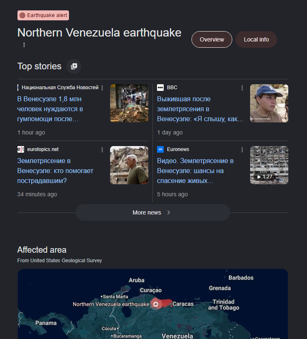Open three-dot menu for Национальная Служба Новостей story
The height and width of the screenshot is (339, 307).
coord(102,88)
